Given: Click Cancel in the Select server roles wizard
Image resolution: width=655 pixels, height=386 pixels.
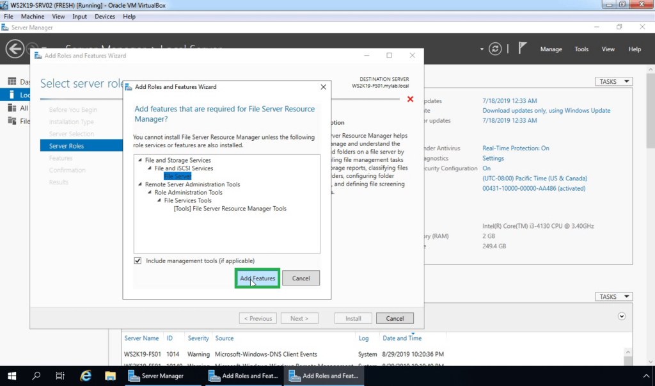Looking at the screenshot, I should click(395, 318).
